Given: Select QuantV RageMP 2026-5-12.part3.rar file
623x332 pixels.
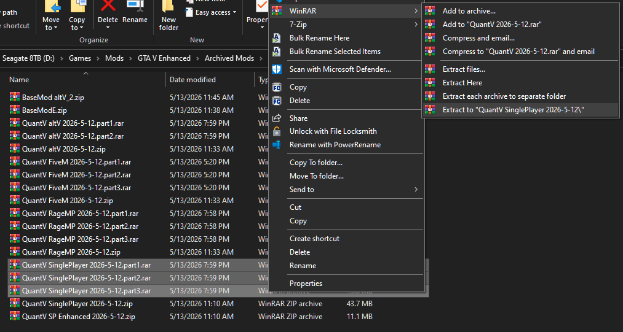Looking at the screenshot, I should [80, 239].
